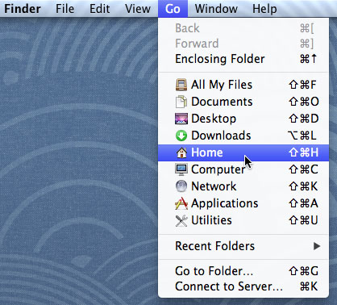Screen dimensions: 337x305
Task: Select Connect to Server… entry
Action: [x=243, y=286]
